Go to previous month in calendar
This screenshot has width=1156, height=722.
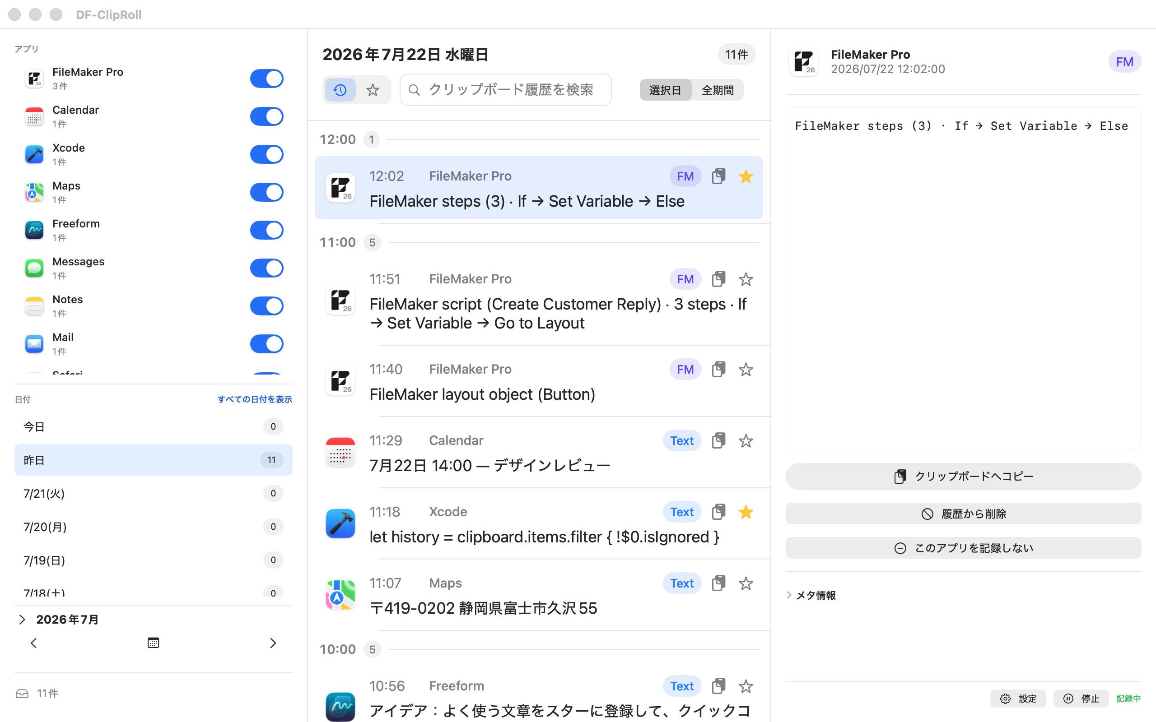point(33,643)
